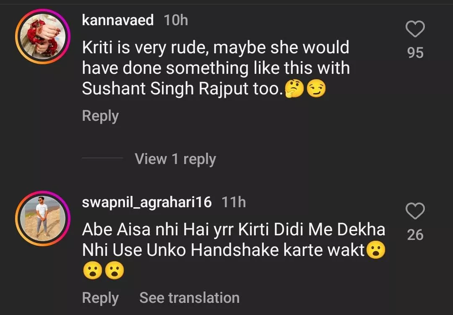This screenshot has width=453, height=315.
Task: Click the smirking face emoji
Action: coord(316,89)
